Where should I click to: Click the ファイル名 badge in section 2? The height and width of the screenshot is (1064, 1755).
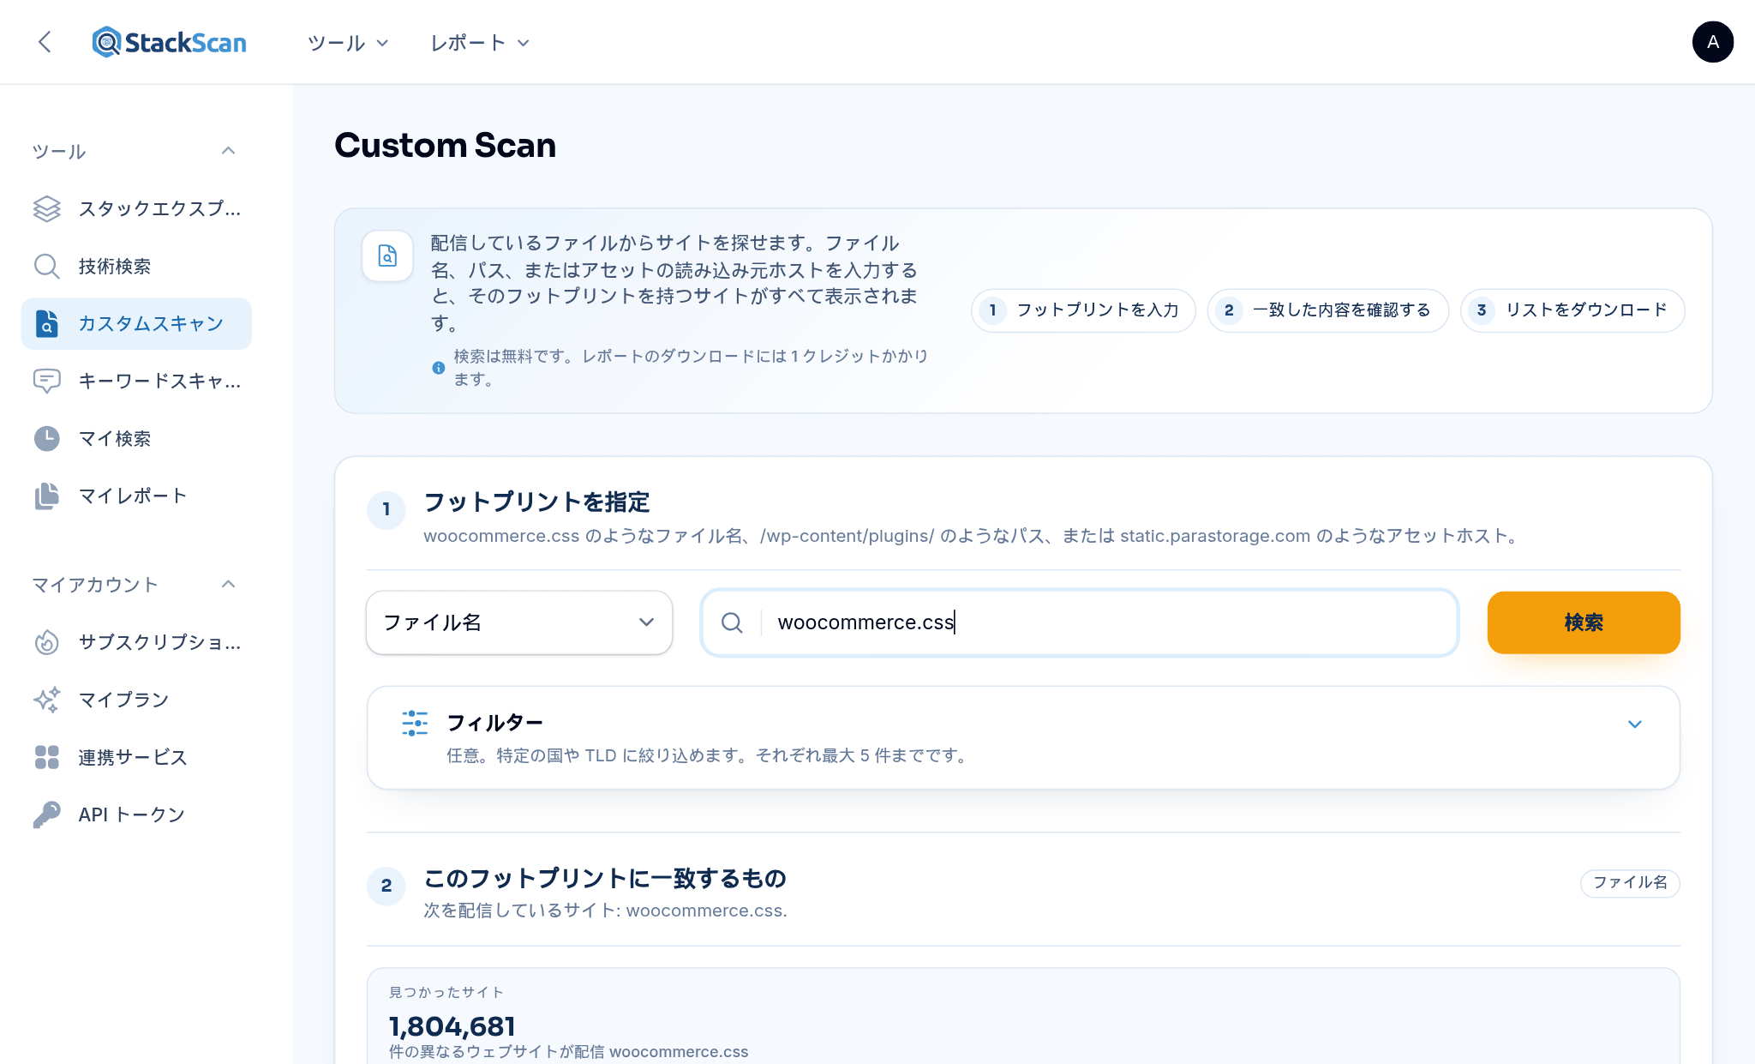click(1630, 882)
